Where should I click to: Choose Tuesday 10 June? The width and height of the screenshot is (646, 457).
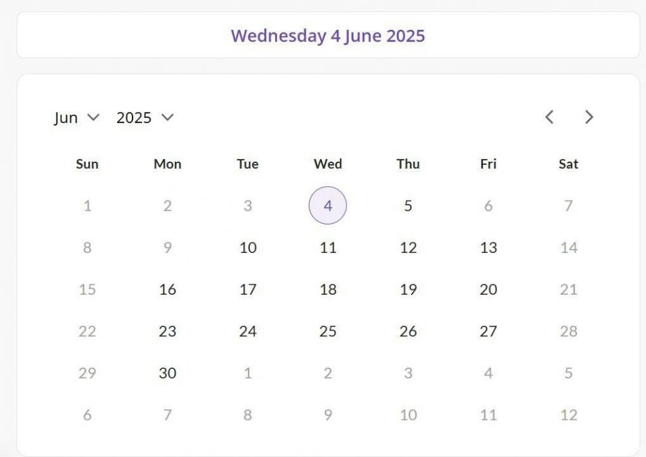[248, 248]
